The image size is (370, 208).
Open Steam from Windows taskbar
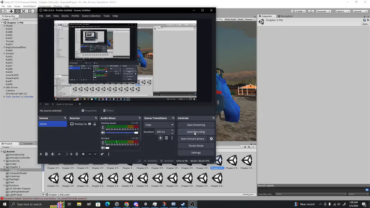[x=183, y=204]
